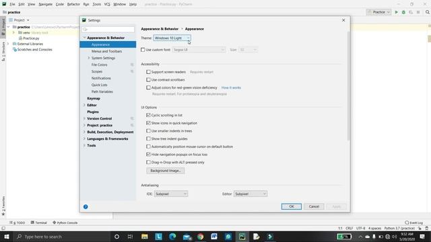This screenshot has width=431, height=242.
Task: Open the Settings help question mark icon
Action: tap(86, 206)
